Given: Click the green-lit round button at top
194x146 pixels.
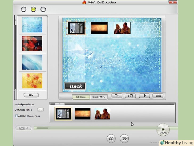Looking at the screenshot, I should [33, 9].
